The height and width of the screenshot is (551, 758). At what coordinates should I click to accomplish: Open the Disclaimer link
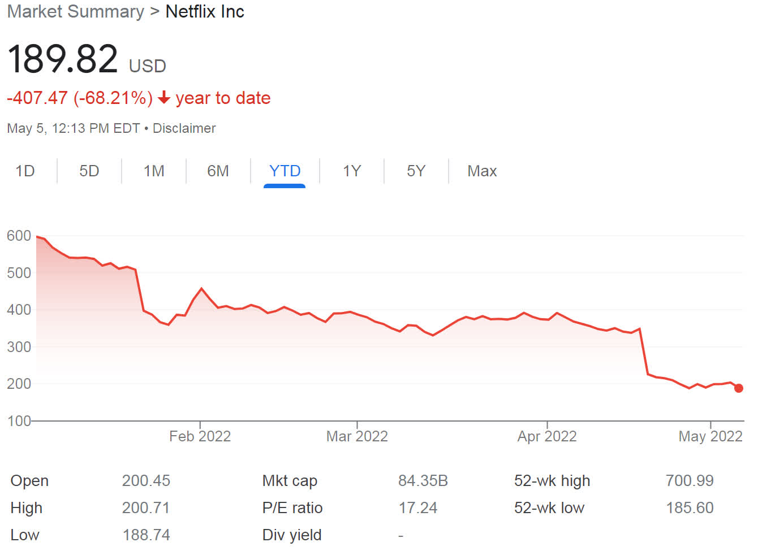point(184,128)
